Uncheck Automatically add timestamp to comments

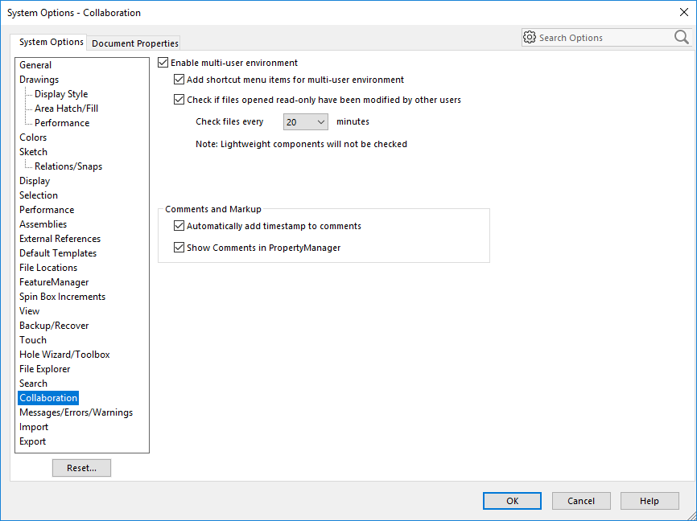[x=179, y=227]
